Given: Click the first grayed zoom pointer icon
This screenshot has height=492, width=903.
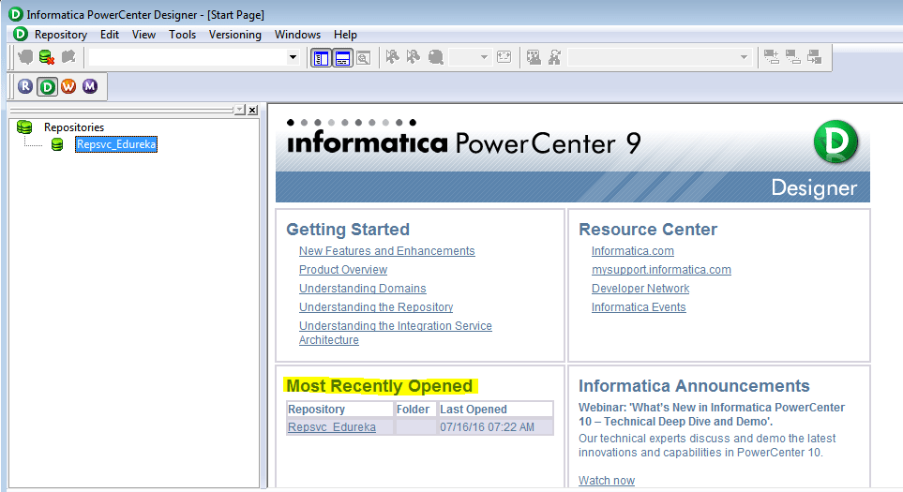Looking at the screenshot, I should (x=392, y=57).
